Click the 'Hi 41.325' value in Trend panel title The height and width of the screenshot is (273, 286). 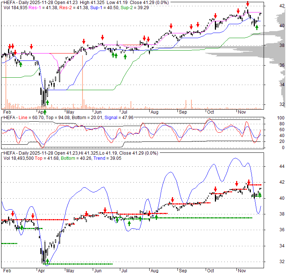89,153
